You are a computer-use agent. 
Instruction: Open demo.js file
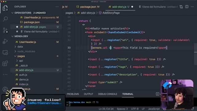tap(36, 80)
